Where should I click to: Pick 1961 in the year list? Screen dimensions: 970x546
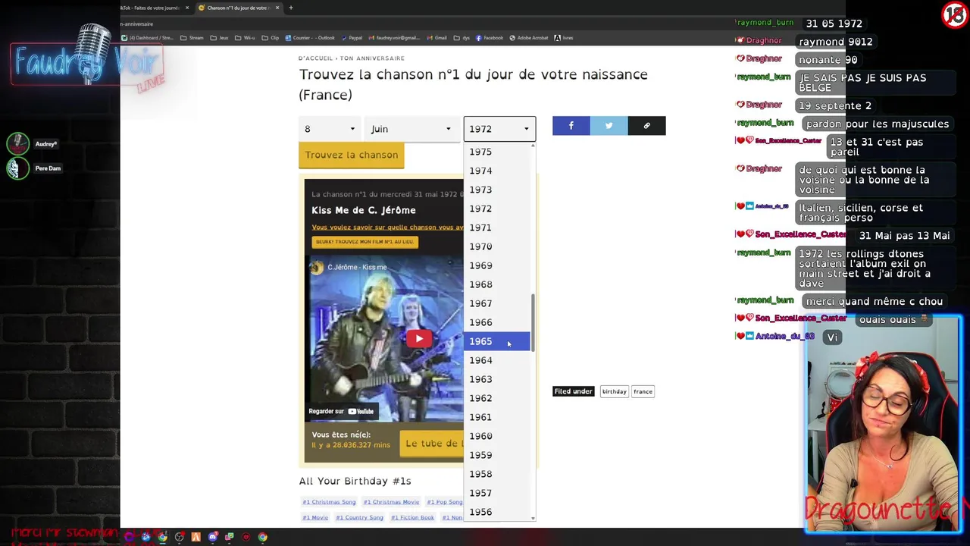tap(497, 417)
